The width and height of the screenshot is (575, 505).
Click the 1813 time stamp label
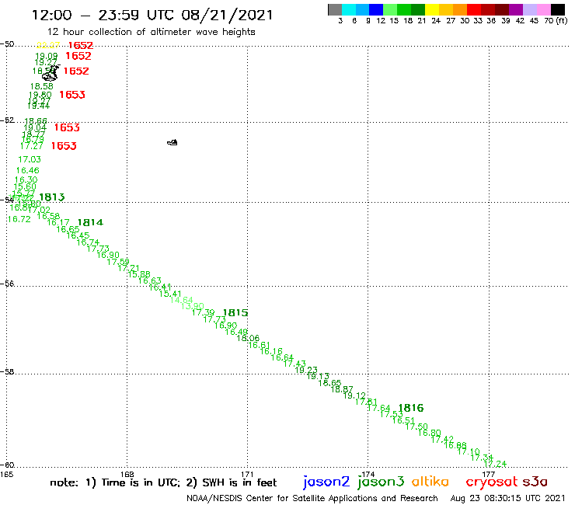click(x=52, y=197)
